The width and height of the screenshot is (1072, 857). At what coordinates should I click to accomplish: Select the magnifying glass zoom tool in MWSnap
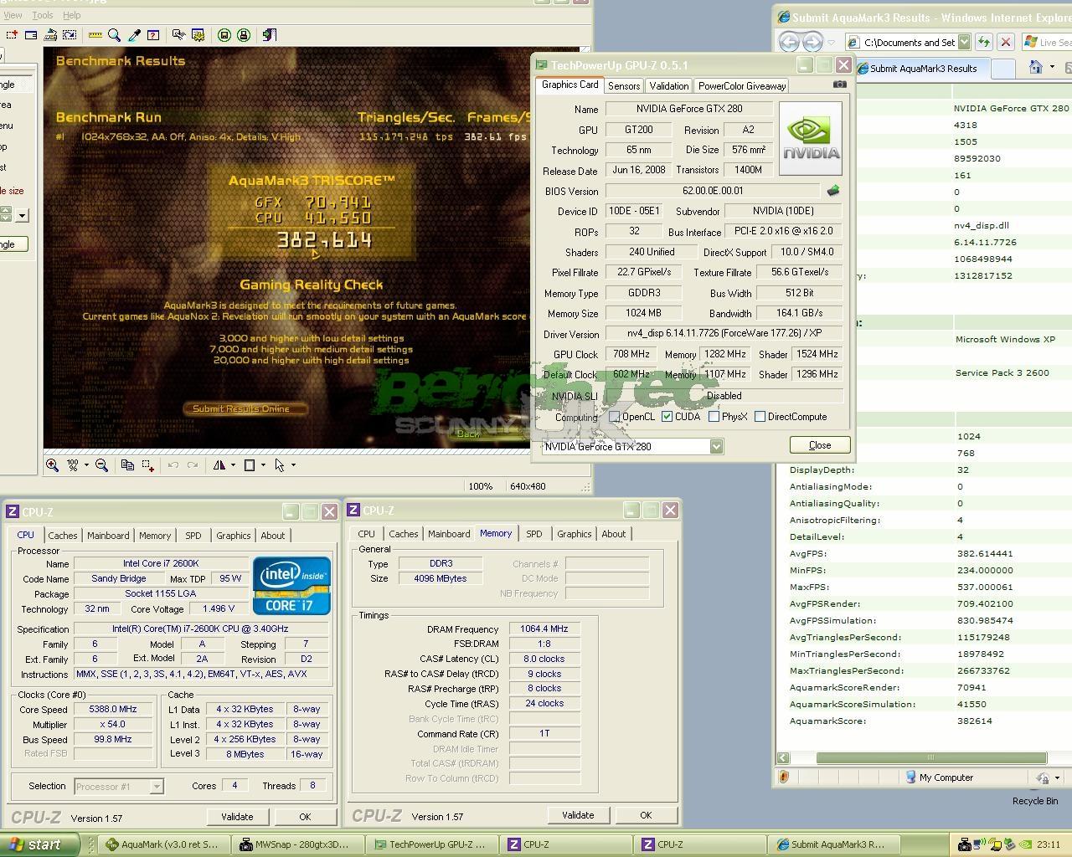point(114,35)
